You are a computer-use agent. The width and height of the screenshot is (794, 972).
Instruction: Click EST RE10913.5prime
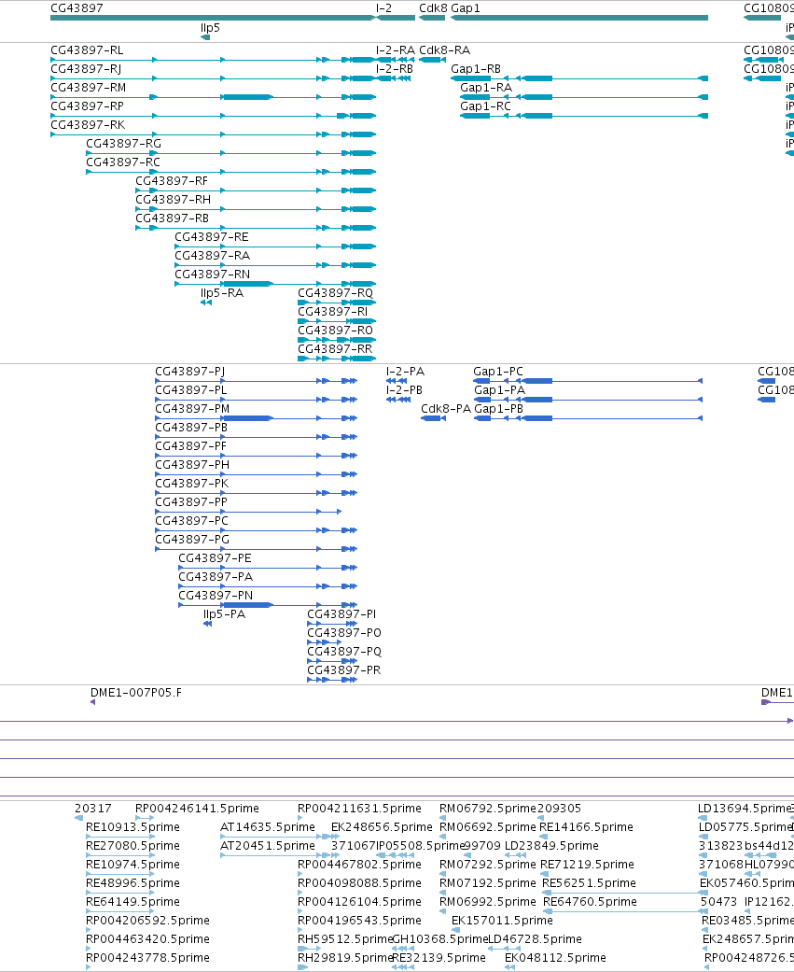click(x=120, y=837)
